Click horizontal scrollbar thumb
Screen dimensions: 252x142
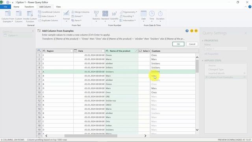(91, 136)
